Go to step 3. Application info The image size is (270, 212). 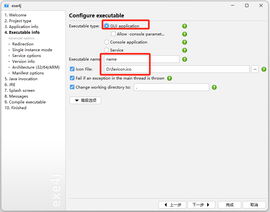click(21, 27)
